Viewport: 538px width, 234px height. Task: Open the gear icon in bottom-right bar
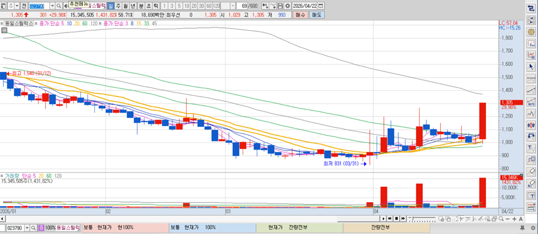(533, 228)
